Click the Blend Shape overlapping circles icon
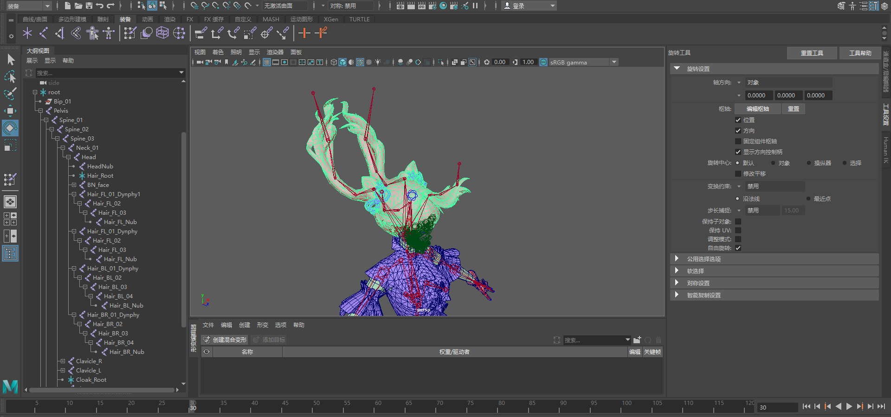This screenshot has height=417, width=891. click(x=146, y=33)
